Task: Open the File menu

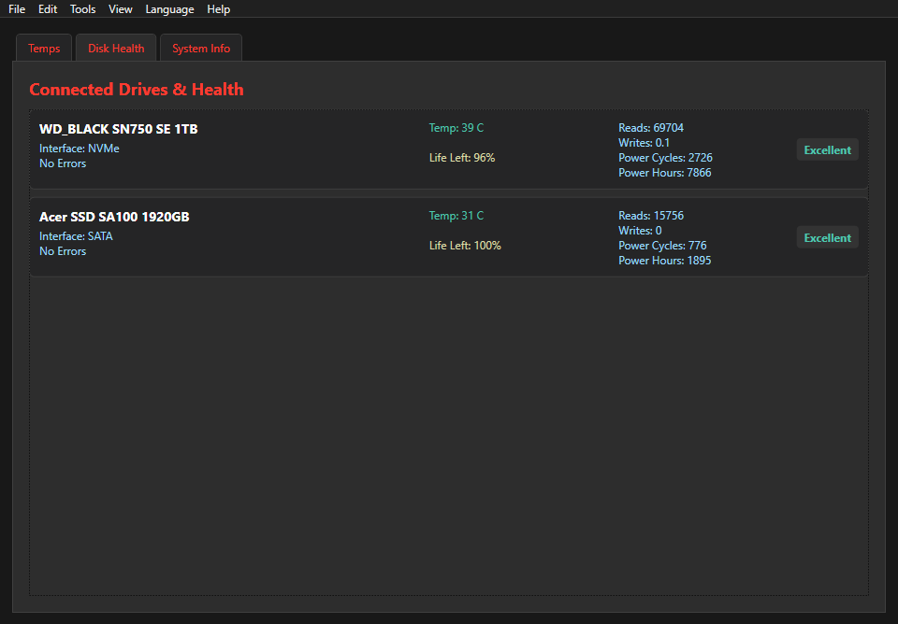Action: coord(17,9)
